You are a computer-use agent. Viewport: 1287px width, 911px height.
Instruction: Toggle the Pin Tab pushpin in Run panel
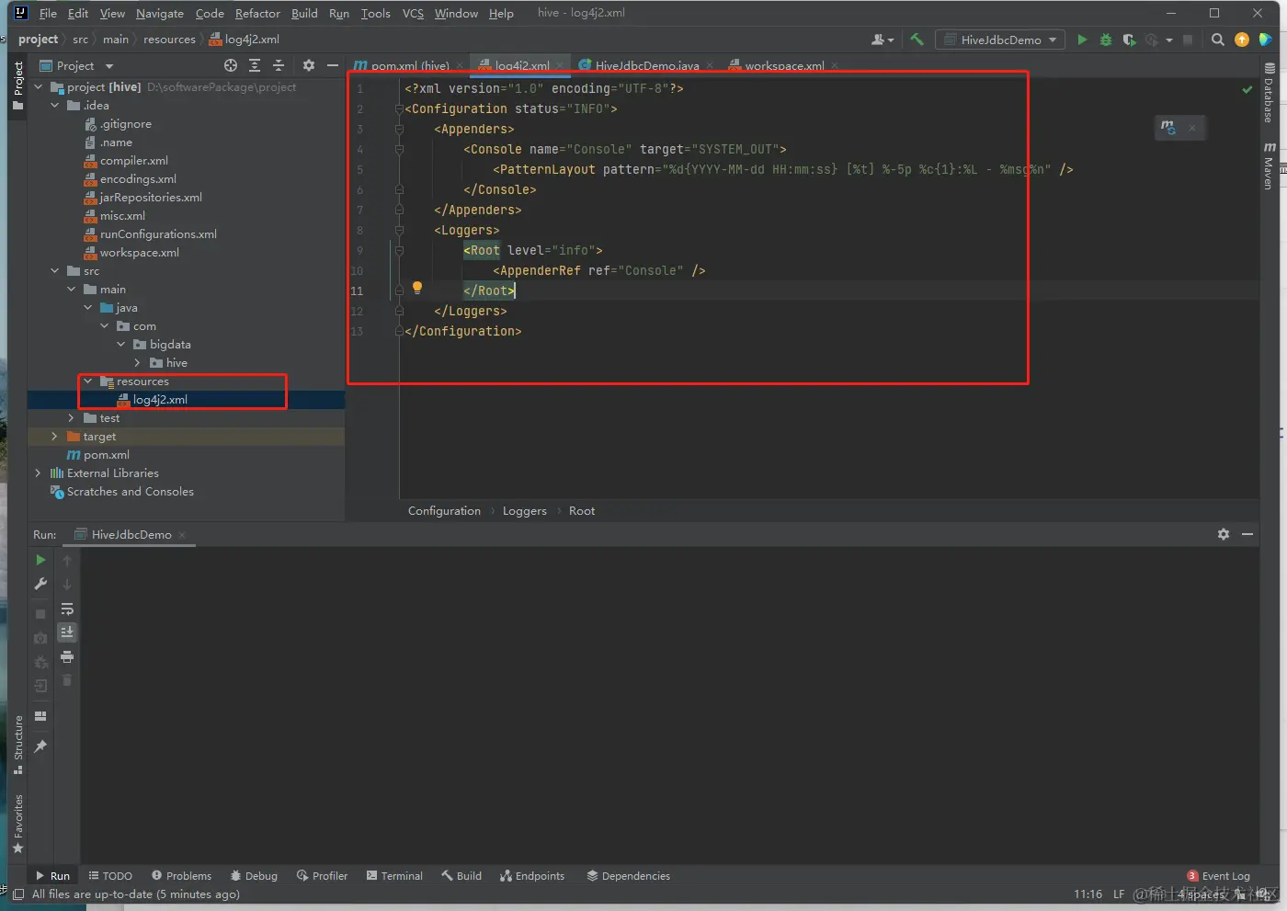coord(40,746)
